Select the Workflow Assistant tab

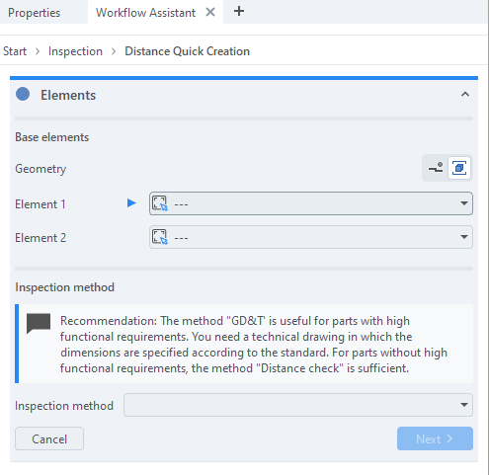click(x=145, y=13)
